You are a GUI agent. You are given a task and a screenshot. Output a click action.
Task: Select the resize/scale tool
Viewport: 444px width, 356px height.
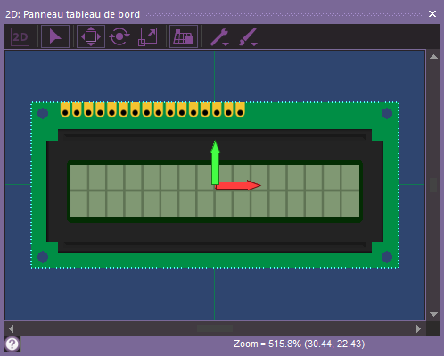148,36
